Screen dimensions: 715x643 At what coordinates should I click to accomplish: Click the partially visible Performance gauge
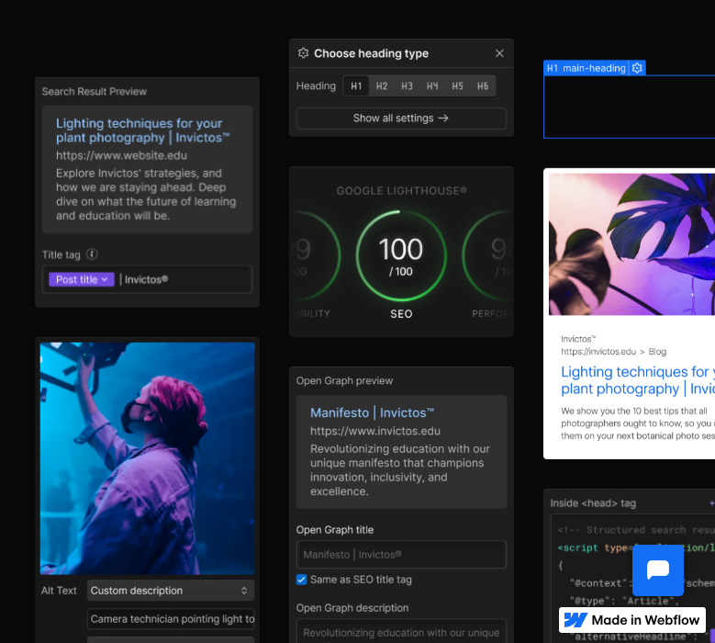click(488, 256)
